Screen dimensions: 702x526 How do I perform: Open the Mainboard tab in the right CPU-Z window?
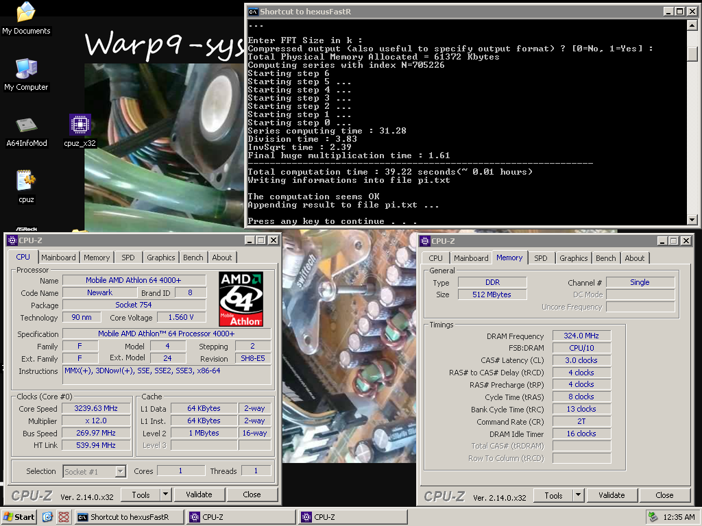click(x=471, y=258)
